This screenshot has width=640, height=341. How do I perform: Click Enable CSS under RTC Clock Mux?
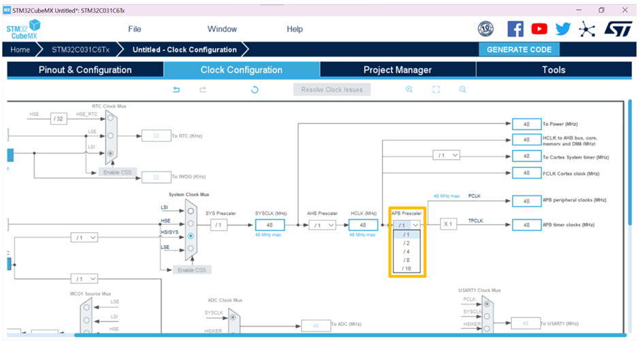click(x=118, y=172)
